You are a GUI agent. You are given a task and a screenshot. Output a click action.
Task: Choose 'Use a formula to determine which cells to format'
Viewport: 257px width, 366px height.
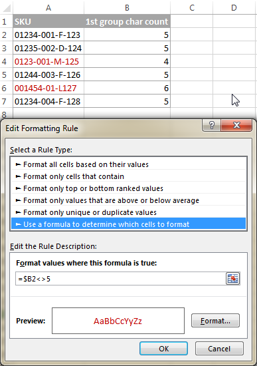pos(128,224)
